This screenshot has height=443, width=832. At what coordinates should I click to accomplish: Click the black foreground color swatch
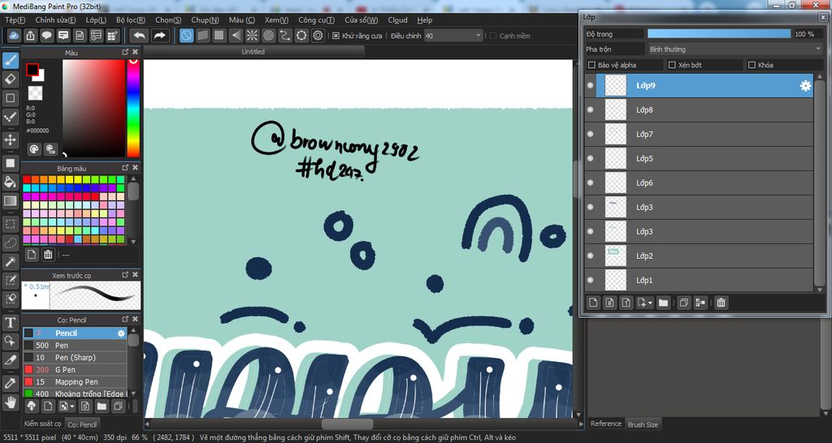(x=32, y=70)
